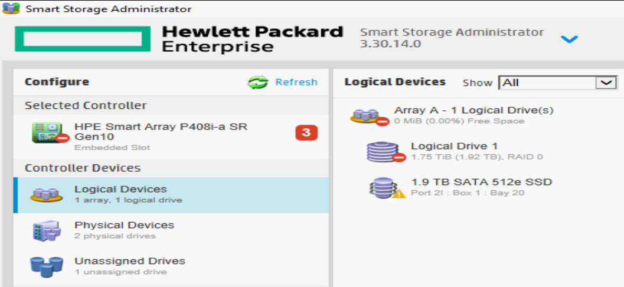Open the red alert badge showing 3
Screen dimensions: 624x287
tap(306, 133)
